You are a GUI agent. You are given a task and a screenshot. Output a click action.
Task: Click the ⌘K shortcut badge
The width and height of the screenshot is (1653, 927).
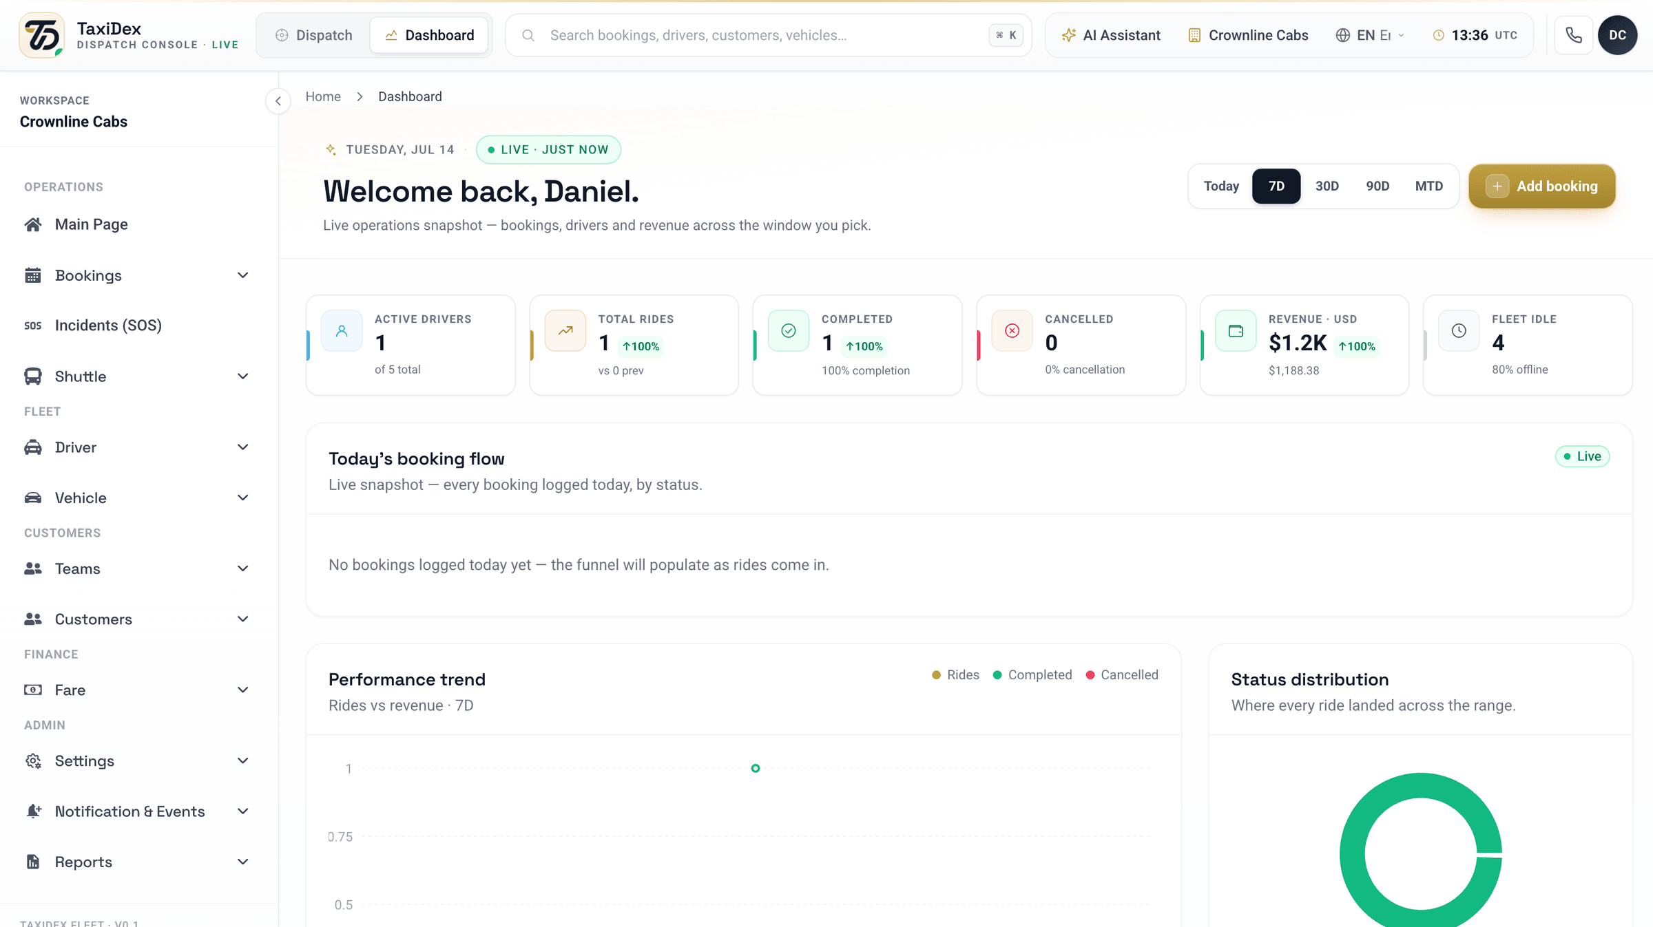click(1006, 35)
